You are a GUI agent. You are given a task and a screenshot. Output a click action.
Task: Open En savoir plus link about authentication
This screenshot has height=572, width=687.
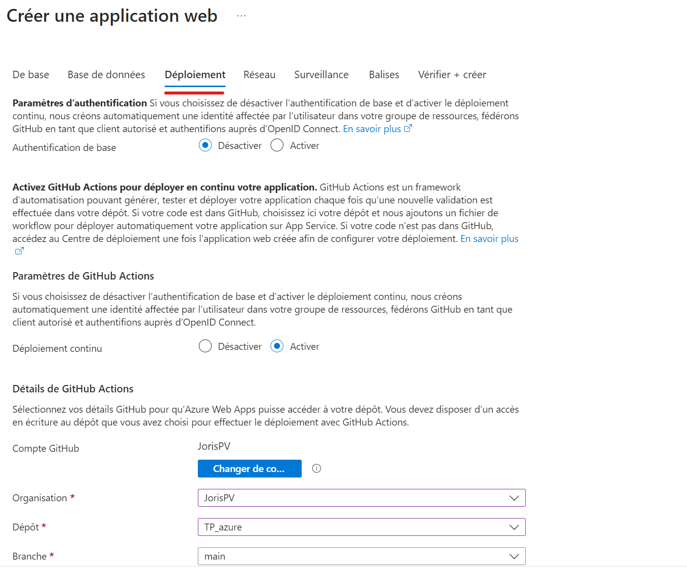[x=372, y=129]
